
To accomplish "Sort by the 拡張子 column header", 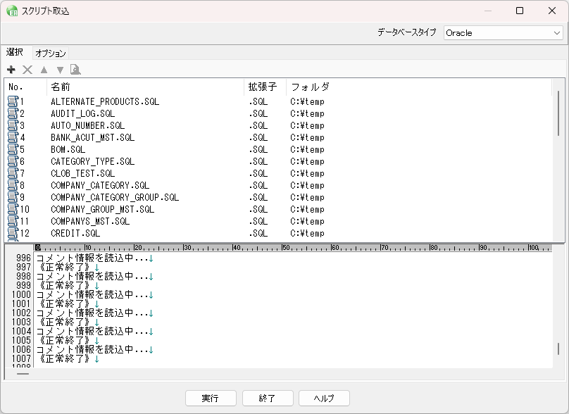I will pyautogui.click(x=265, y=87).
